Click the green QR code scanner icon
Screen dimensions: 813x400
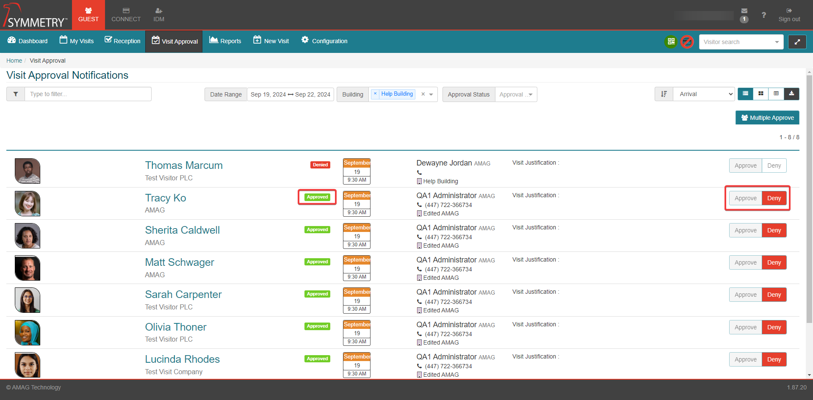point(671,41)
